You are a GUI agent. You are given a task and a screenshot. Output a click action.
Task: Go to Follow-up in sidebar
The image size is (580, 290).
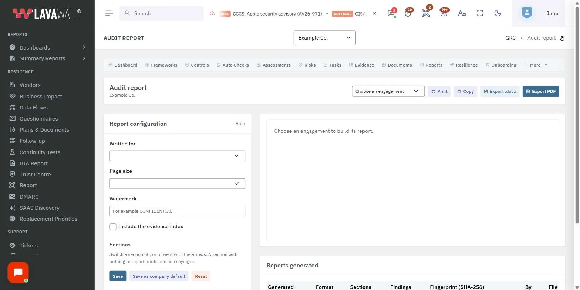(32, 141)
